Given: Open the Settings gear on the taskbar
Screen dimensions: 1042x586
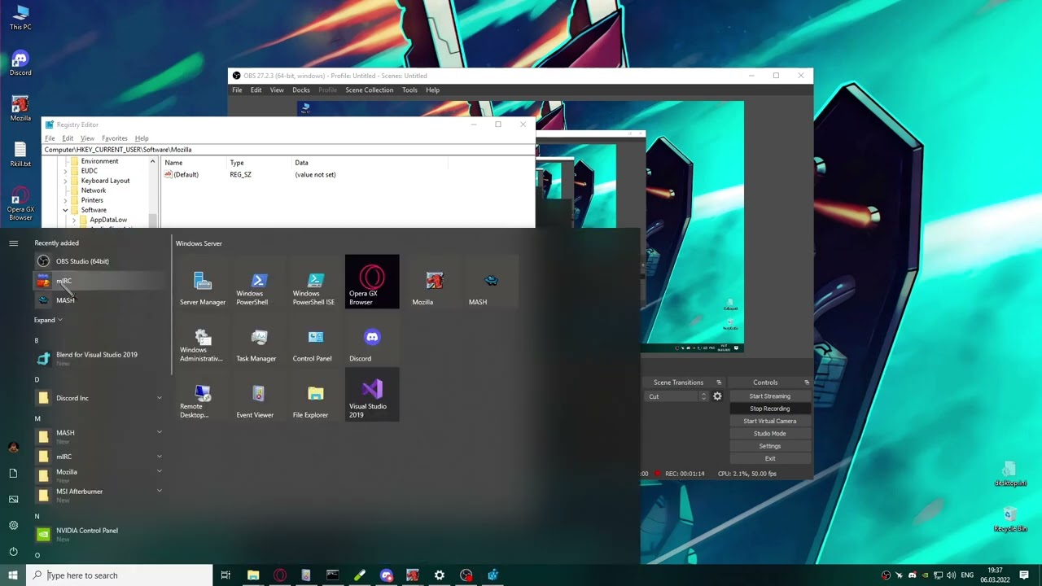Looking at the screenshot, I should pyautogui.click(x=439, y=575).
